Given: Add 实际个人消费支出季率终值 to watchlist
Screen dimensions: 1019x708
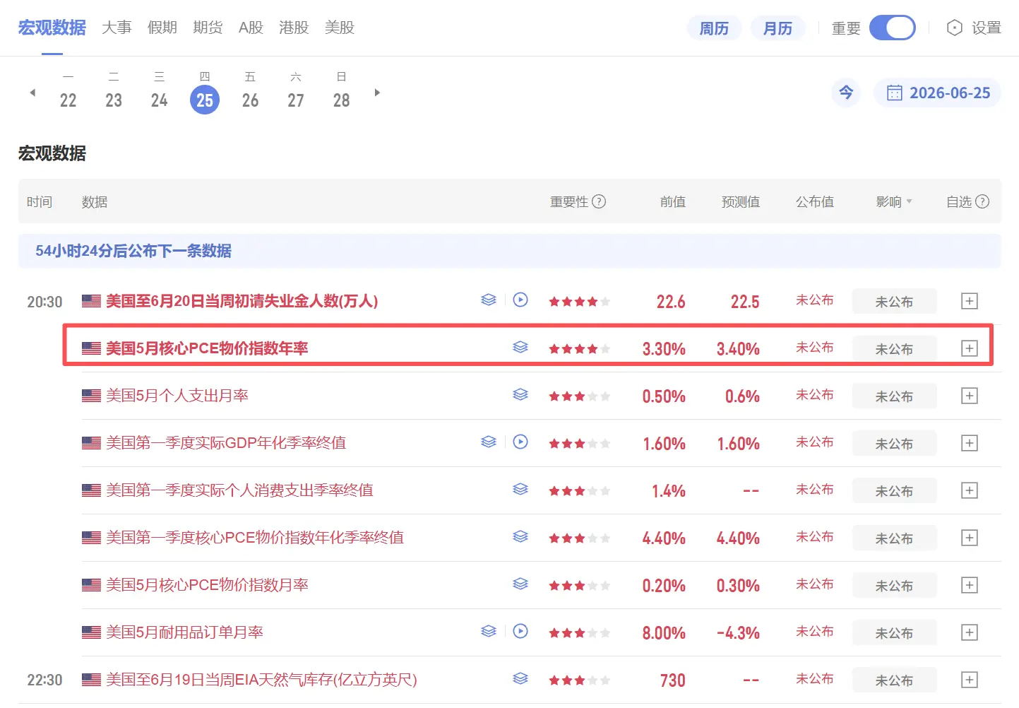Looking at the screenshot, I should 970,490.
